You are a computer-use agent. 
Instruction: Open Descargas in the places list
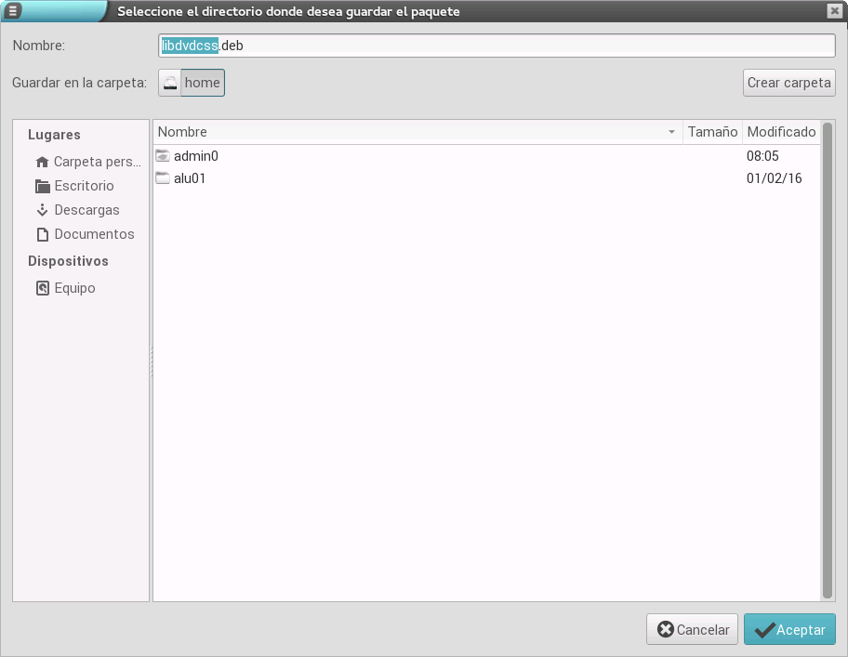click(86, 210)
